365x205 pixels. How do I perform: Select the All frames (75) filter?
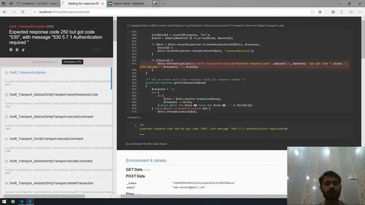coord(72,62)
